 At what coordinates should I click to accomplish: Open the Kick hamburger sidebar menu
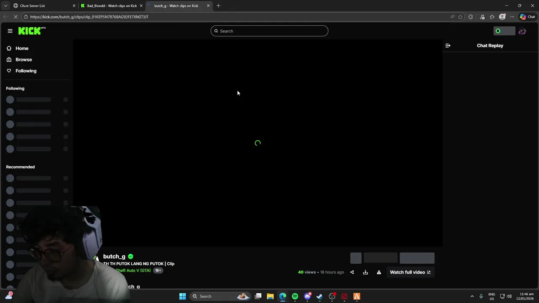coord(10,31)
